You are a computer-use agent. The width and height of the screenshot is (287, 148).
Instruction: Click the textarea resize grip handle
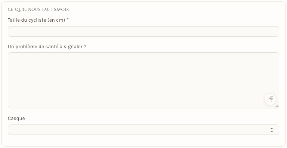point(277,106)
